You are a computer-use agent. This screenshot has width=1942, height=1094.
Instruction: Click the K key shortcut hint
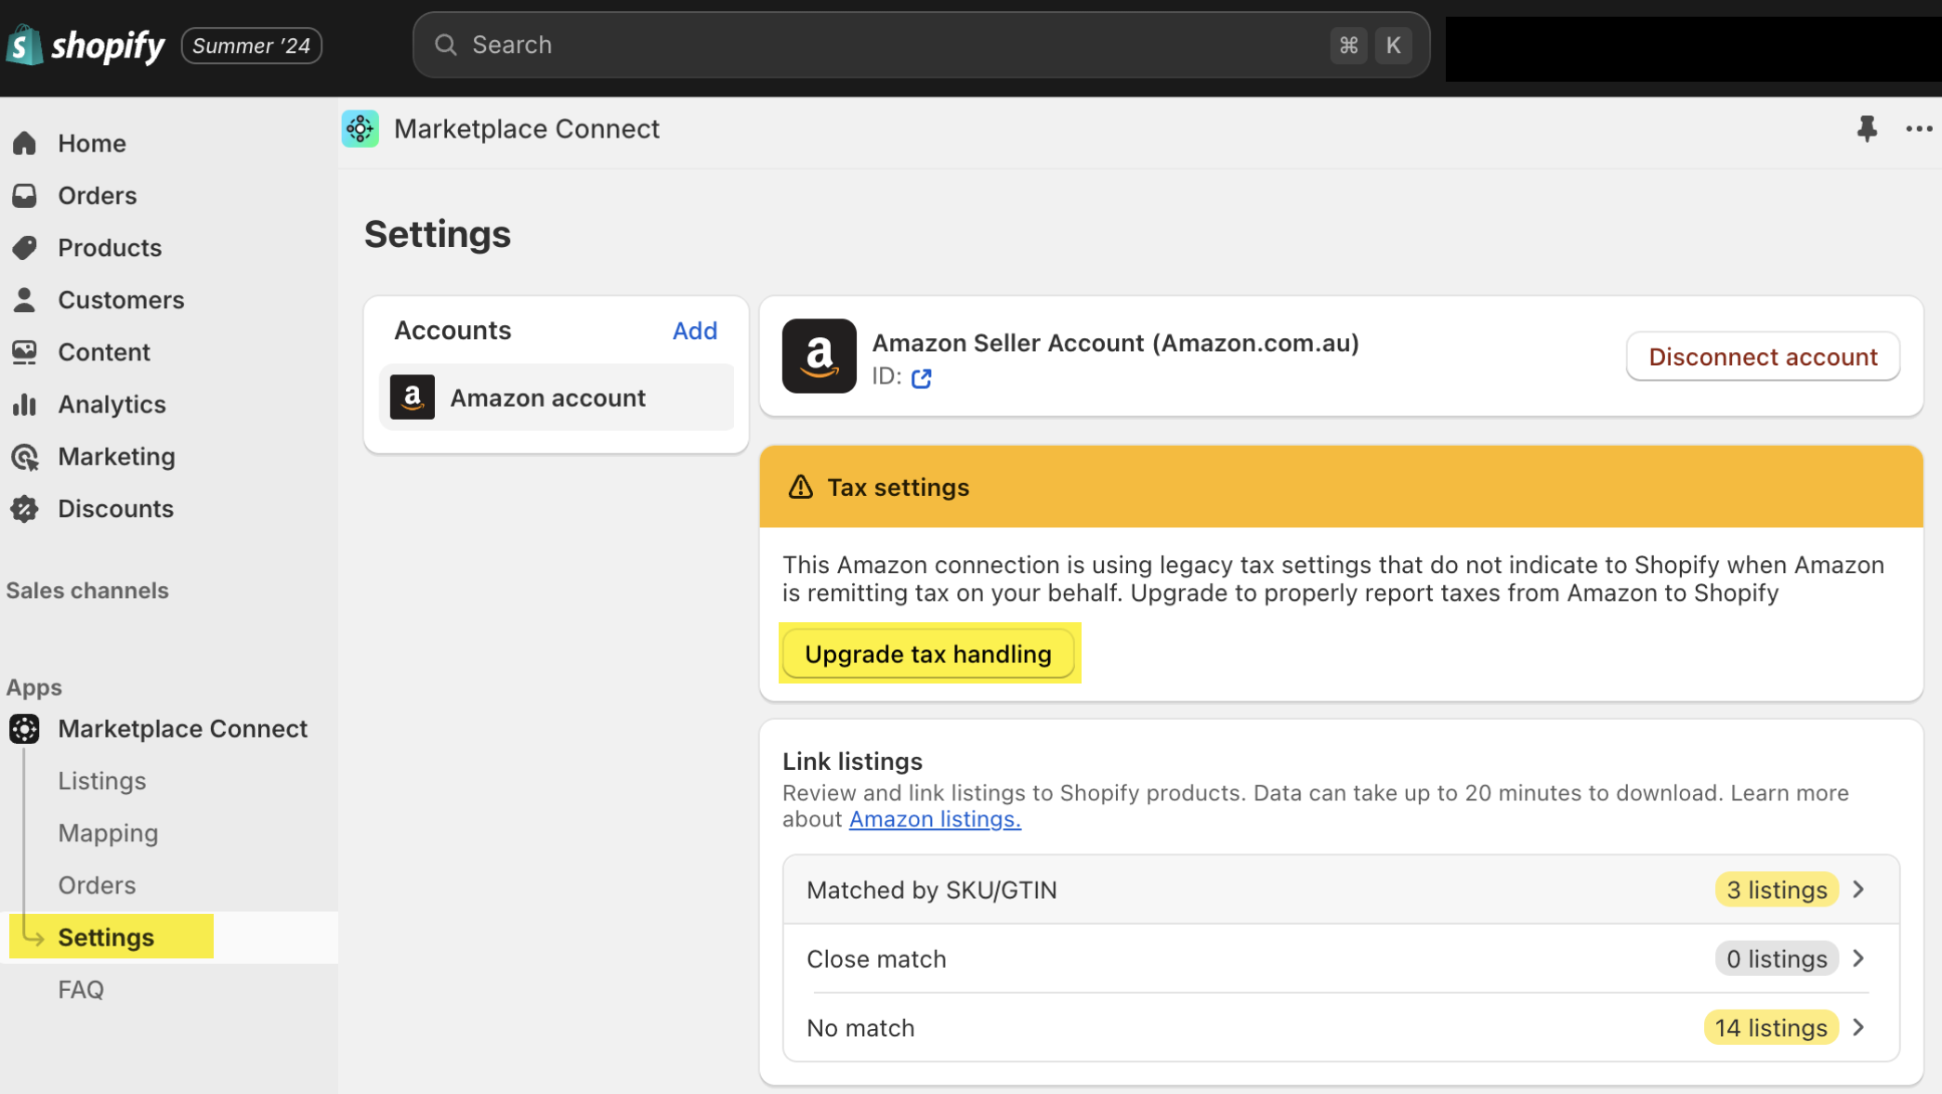pyautogui.click(x=1393, y=45)
